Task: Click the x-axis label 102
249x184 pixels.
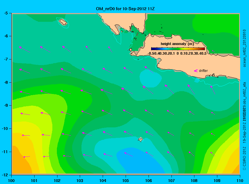Action: pyautogui.click(x=57, y=181)
